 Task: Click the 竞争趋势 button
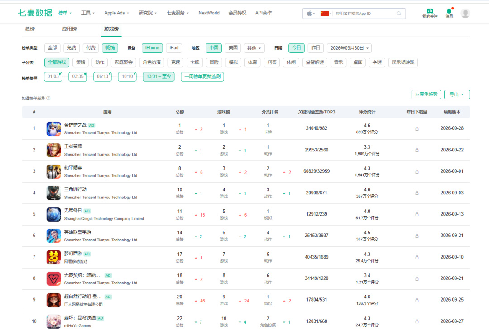pyautogui.click(x=427, y=94)
